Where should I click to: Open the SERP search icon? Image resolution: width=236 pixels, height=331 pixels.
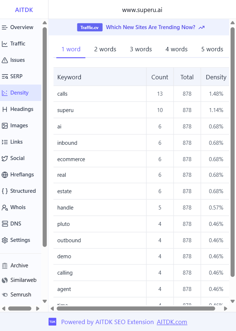click(5, 76)
